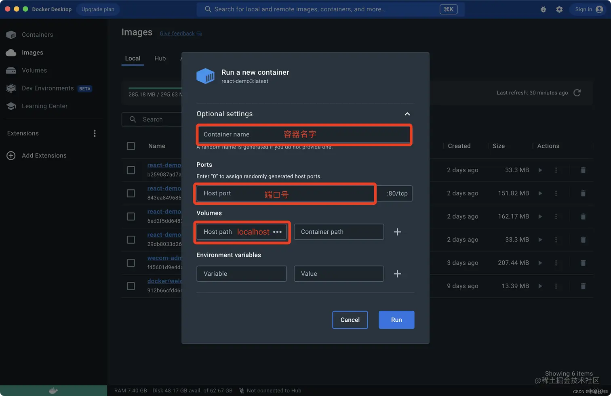Focus the Variable field
611x396 pixels.
click(x=241, y=274)
